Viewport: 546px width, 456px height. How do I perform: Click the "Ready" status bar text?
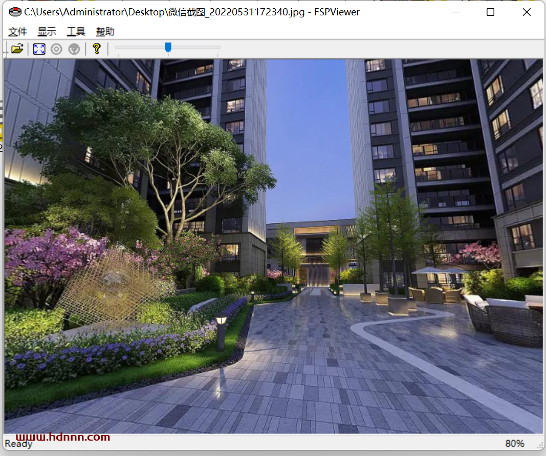18,444
